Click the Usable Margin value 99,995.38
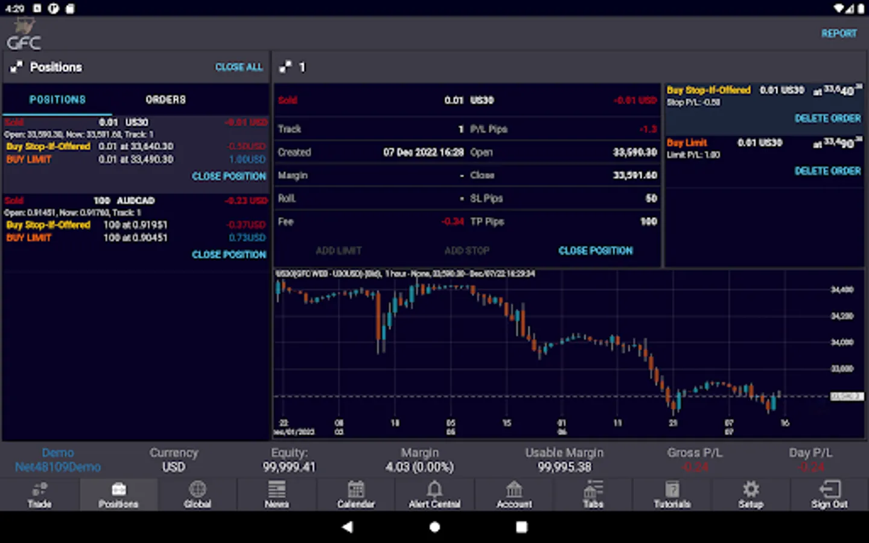Image resolution: width=869 pixels, height=543 pixels. [x=565, y=467]
